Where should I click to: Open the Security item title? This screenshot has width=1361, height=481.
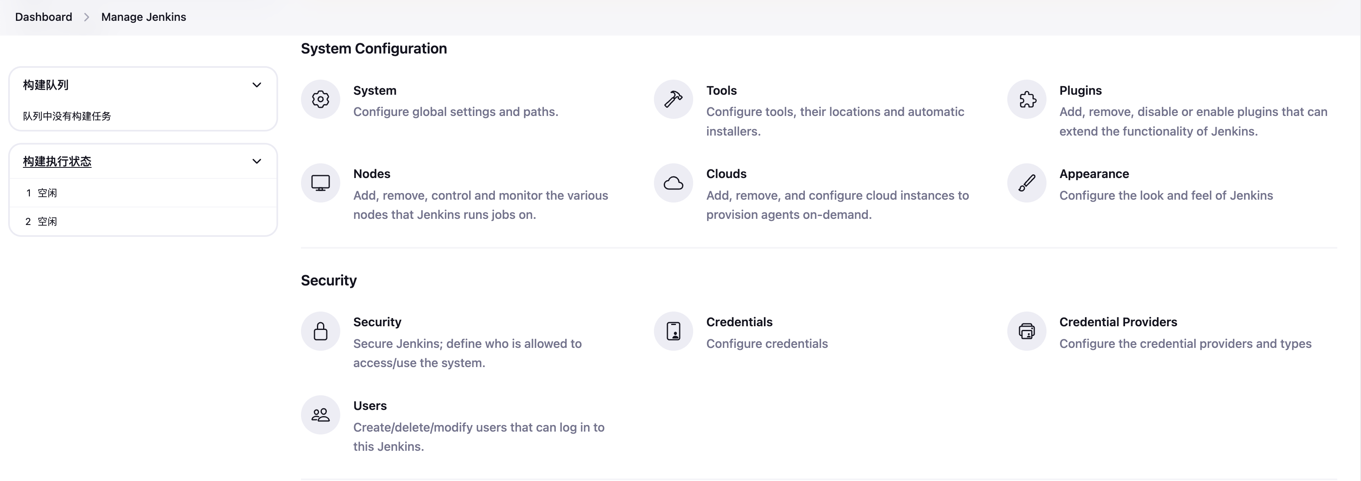(377, 322)
